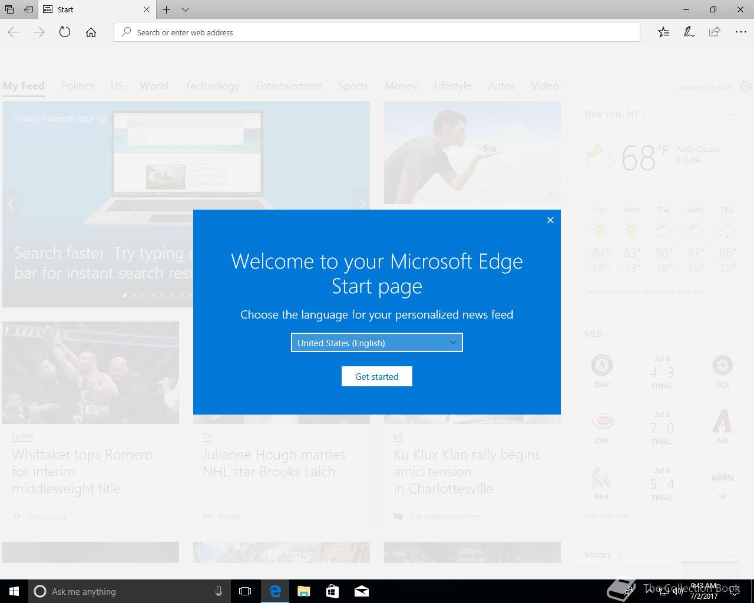Open Whittaker tops Romero article

[82, 472]
